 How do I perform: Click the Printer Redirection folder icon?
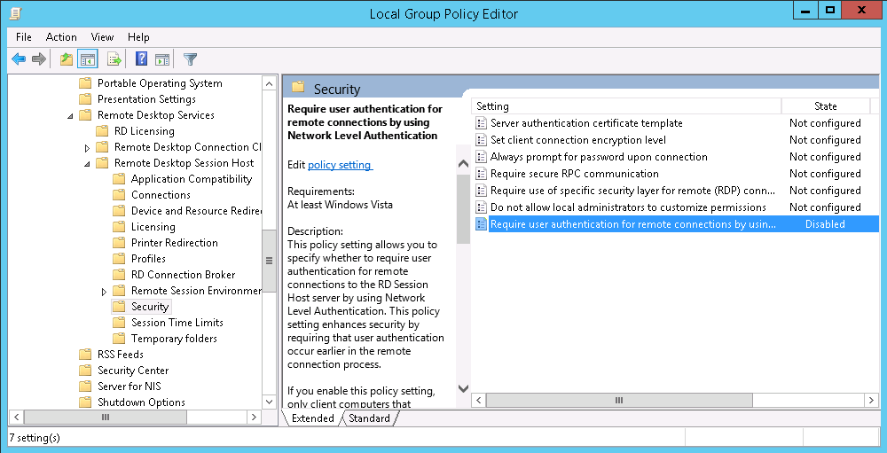tap(119, 243)
